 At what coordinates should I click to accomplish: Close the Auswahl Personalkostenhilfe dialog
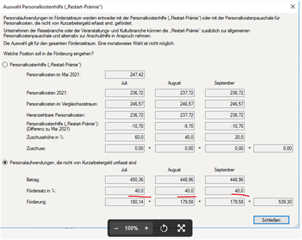click(293, 7)
